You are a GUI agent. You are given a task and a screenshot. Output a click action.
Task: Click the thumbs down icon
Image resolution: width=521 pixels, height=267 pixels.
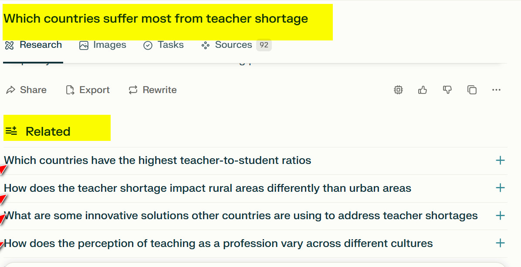447,90
